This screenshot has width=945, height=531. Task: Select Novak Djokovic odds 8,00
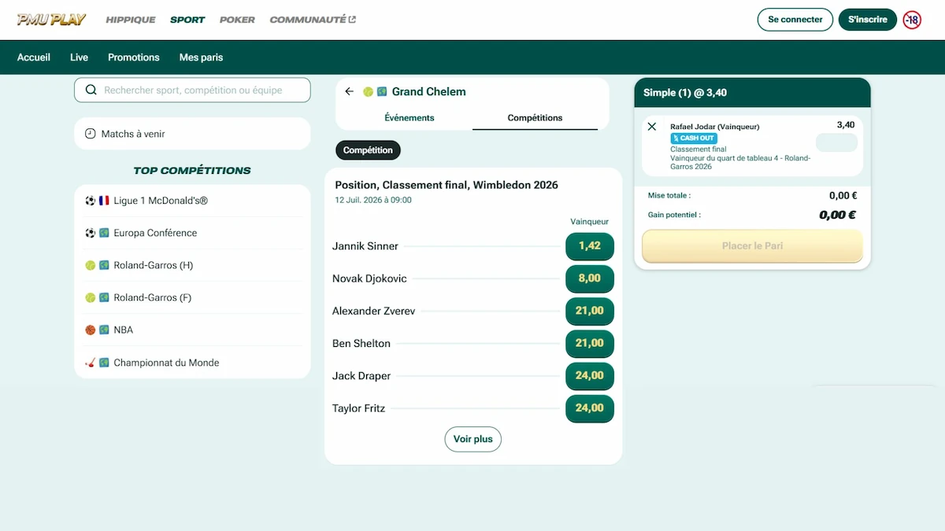pos(590,278)
